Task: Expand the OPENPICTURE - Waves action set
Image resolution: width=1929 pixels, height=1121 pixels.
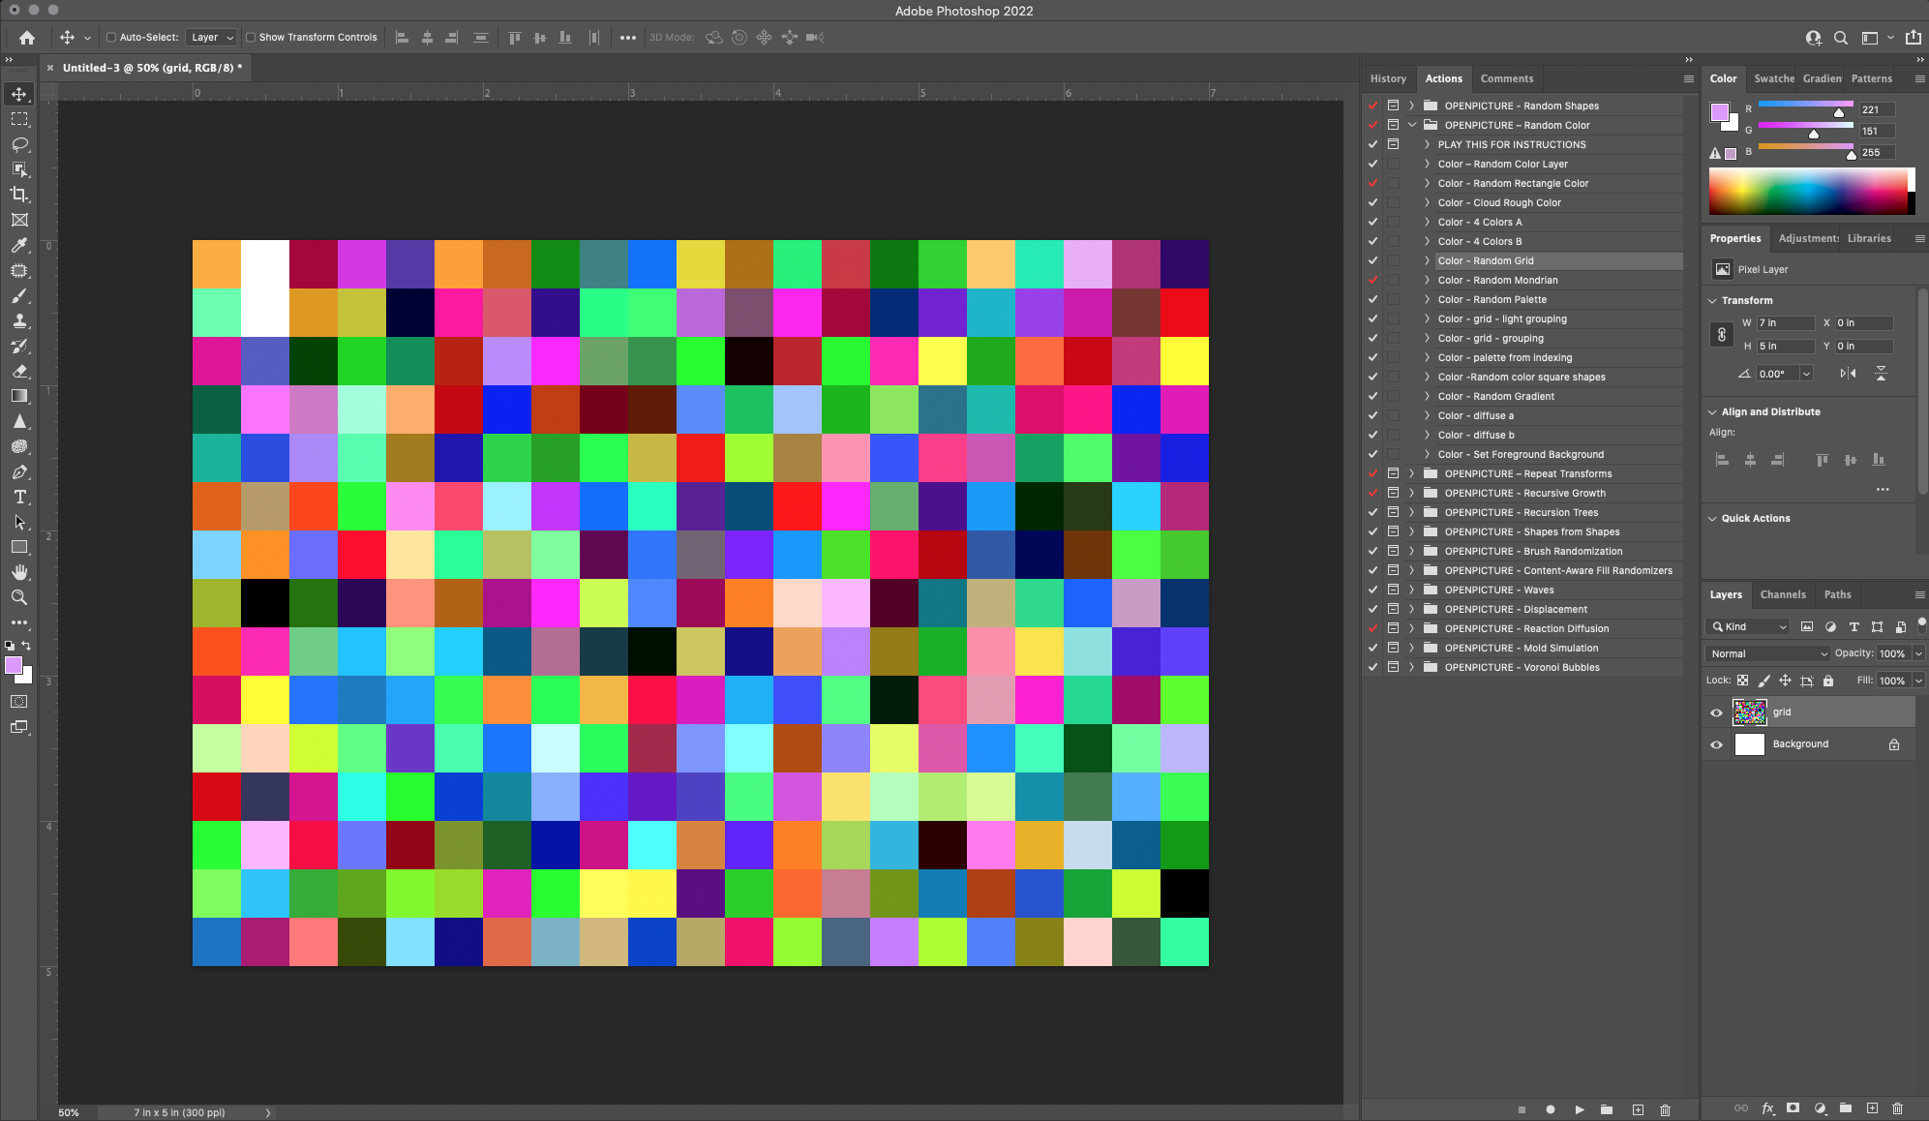Action: pos(1411,590)
